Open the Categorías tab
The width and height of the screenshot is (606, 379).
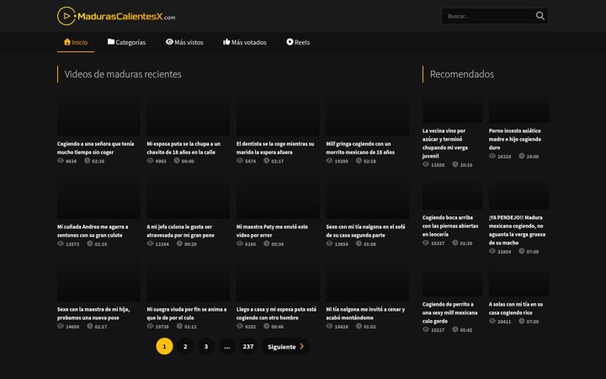[126, 42]
